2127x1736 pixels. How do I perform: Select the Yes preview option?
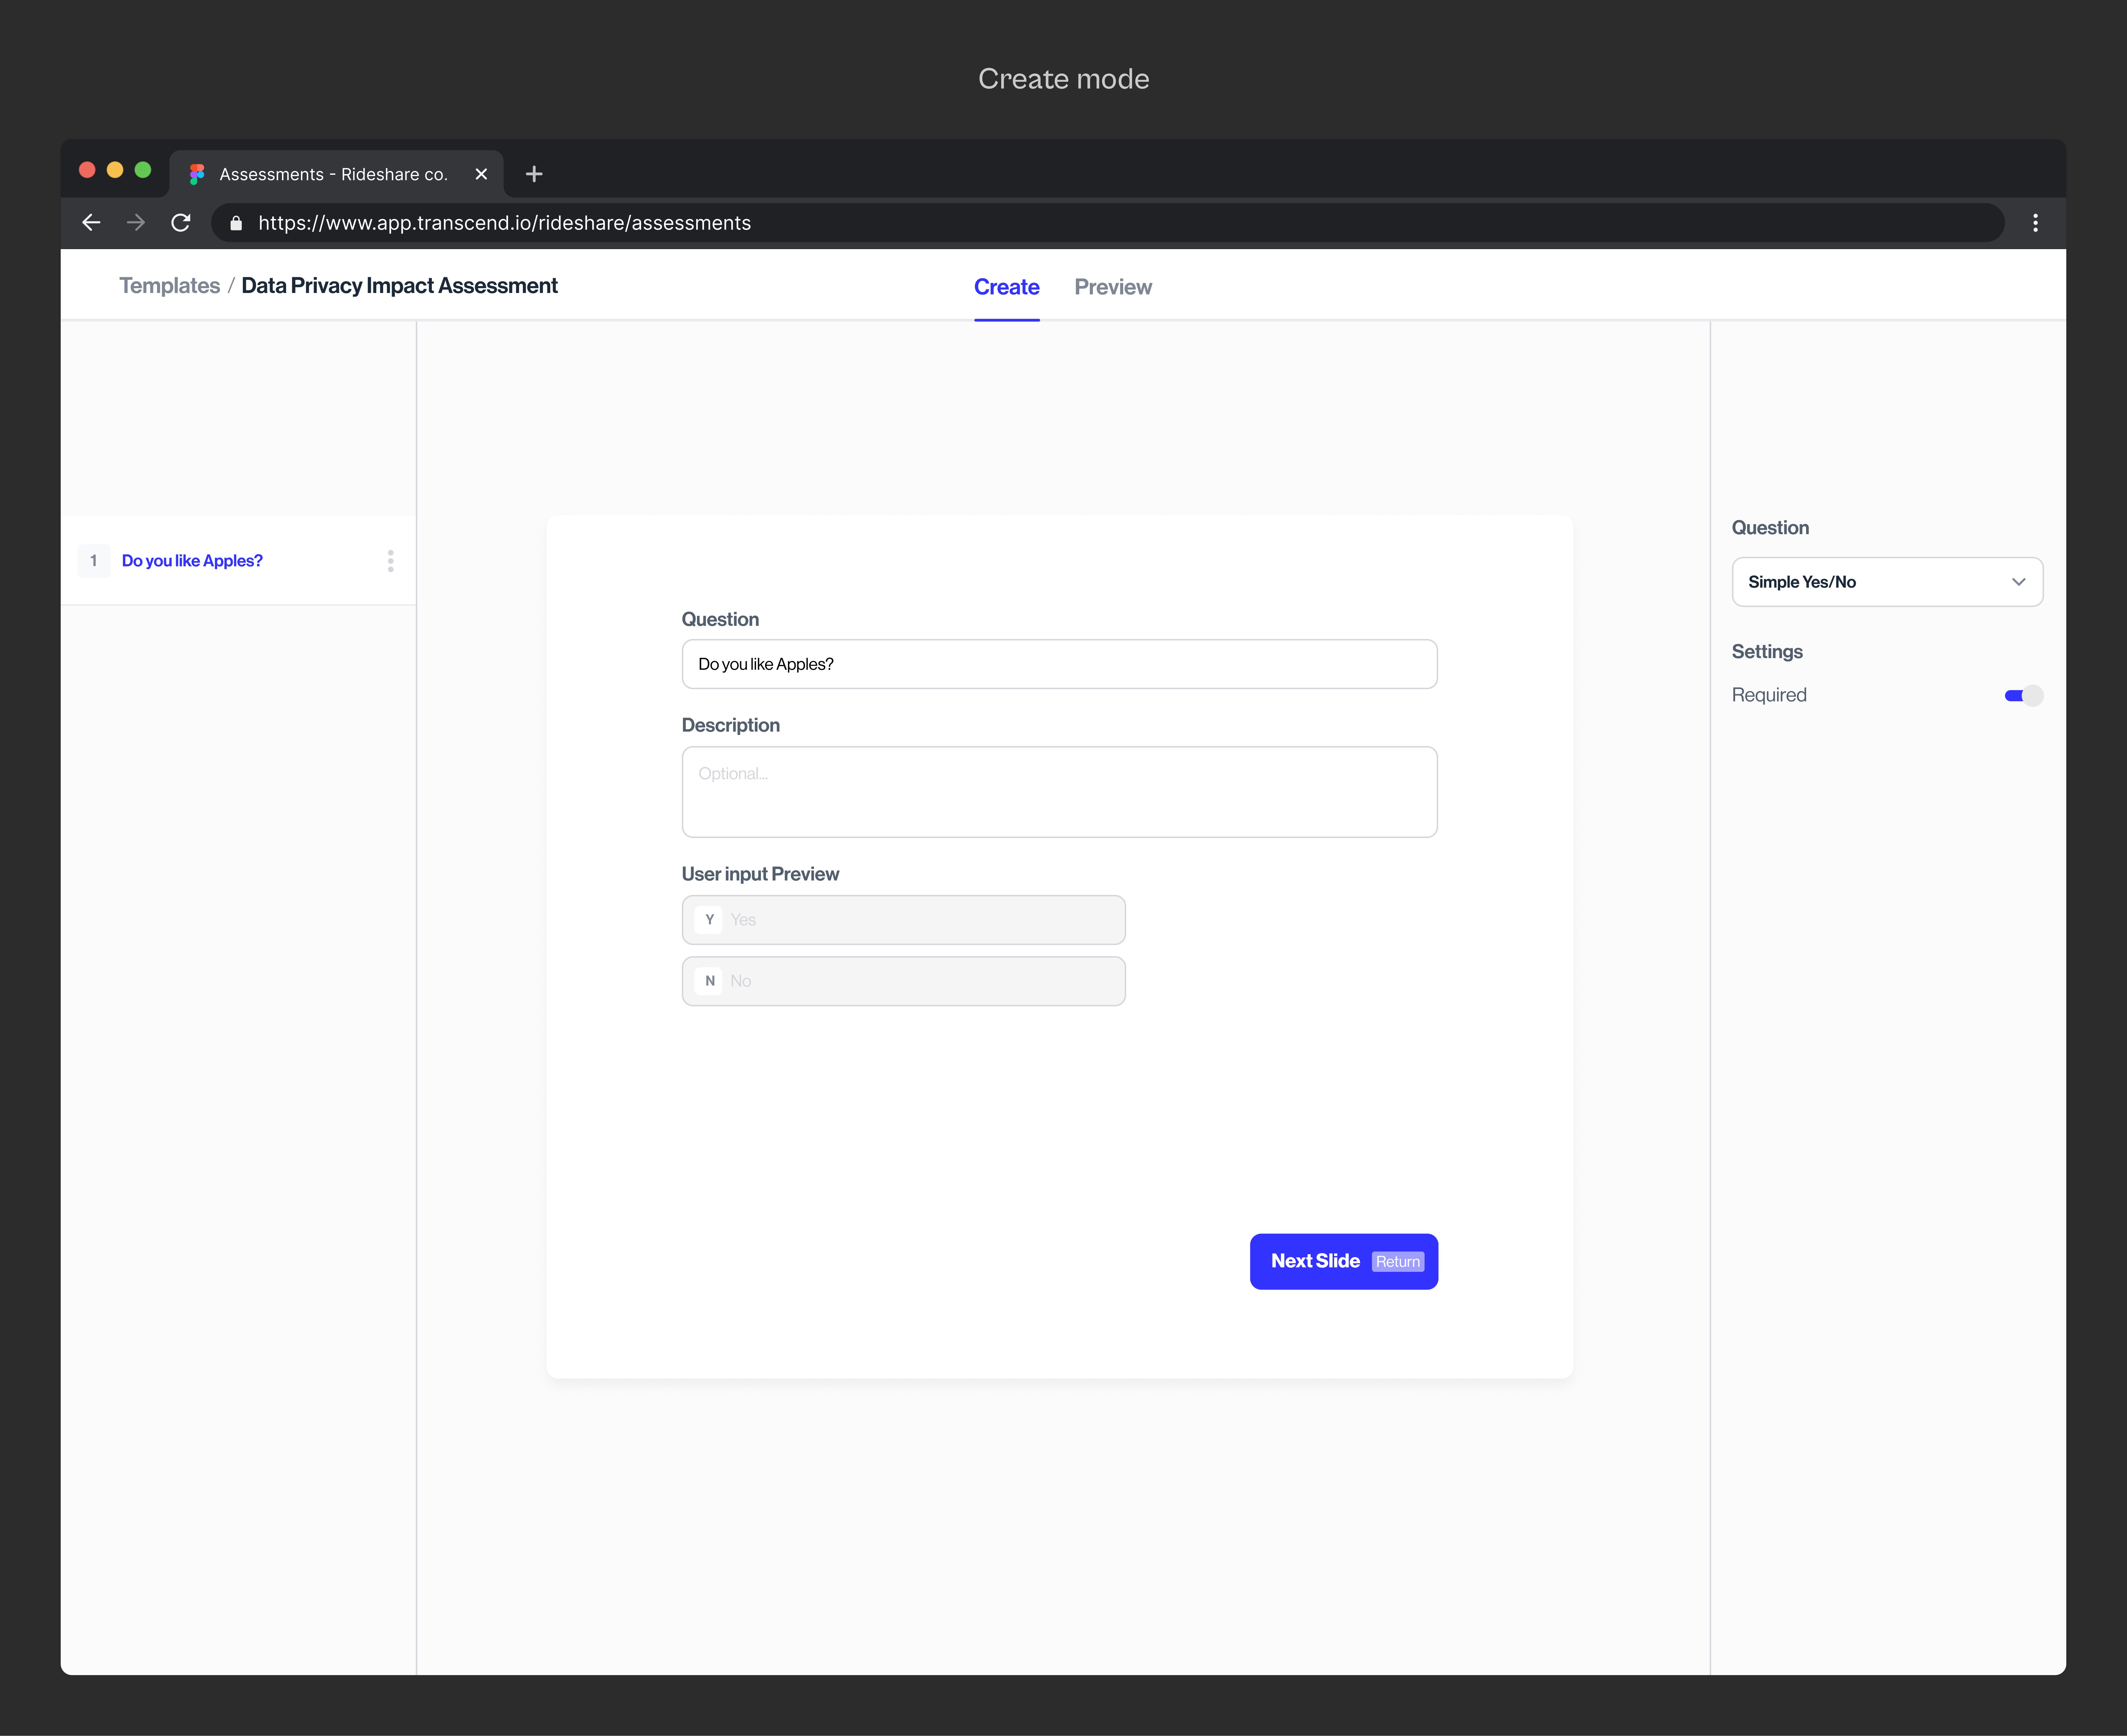(903, 920)
